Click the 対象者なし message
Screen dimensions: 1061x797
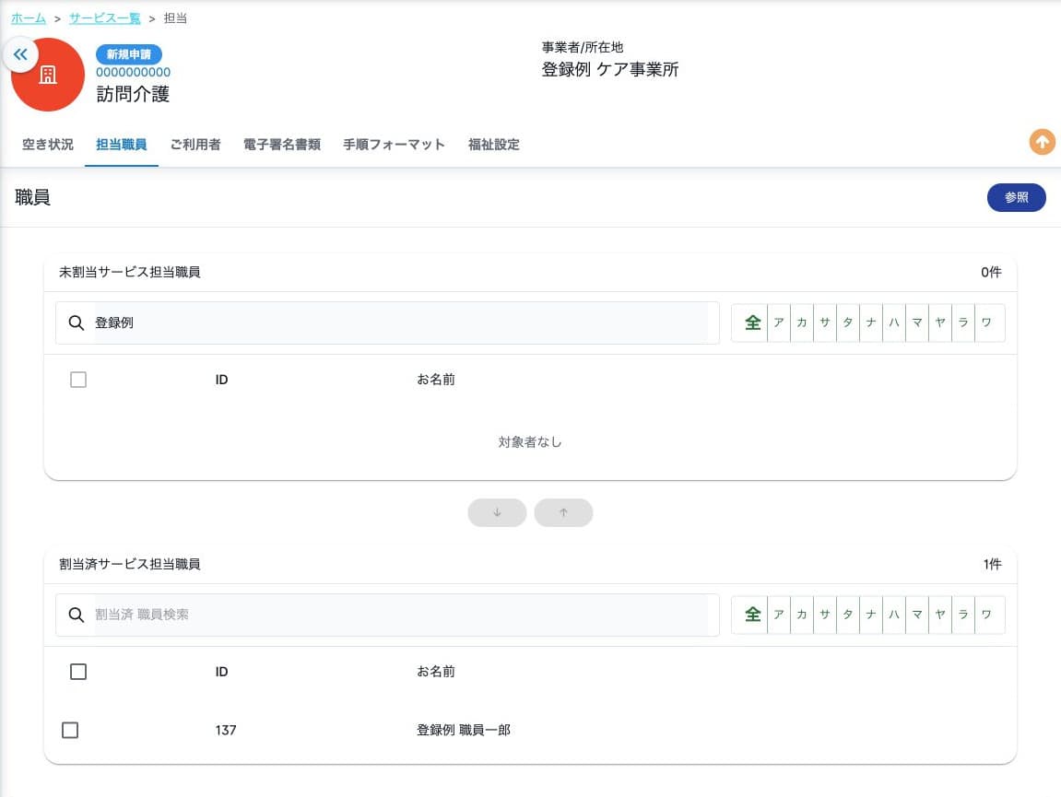(530, 441)
